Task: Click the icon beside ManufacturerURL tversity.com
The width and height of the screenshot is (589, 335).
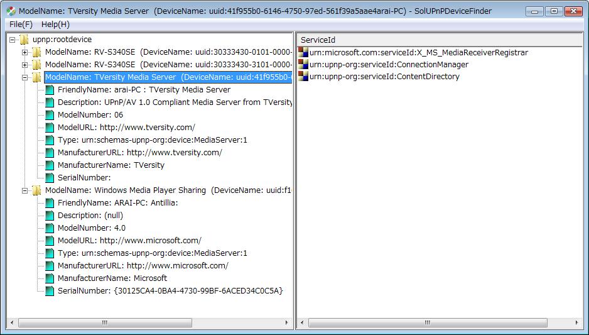Action: (x=50, y=153)
